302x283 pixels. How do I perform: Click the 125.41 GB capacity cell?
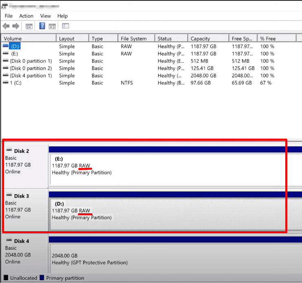point(202,68)
